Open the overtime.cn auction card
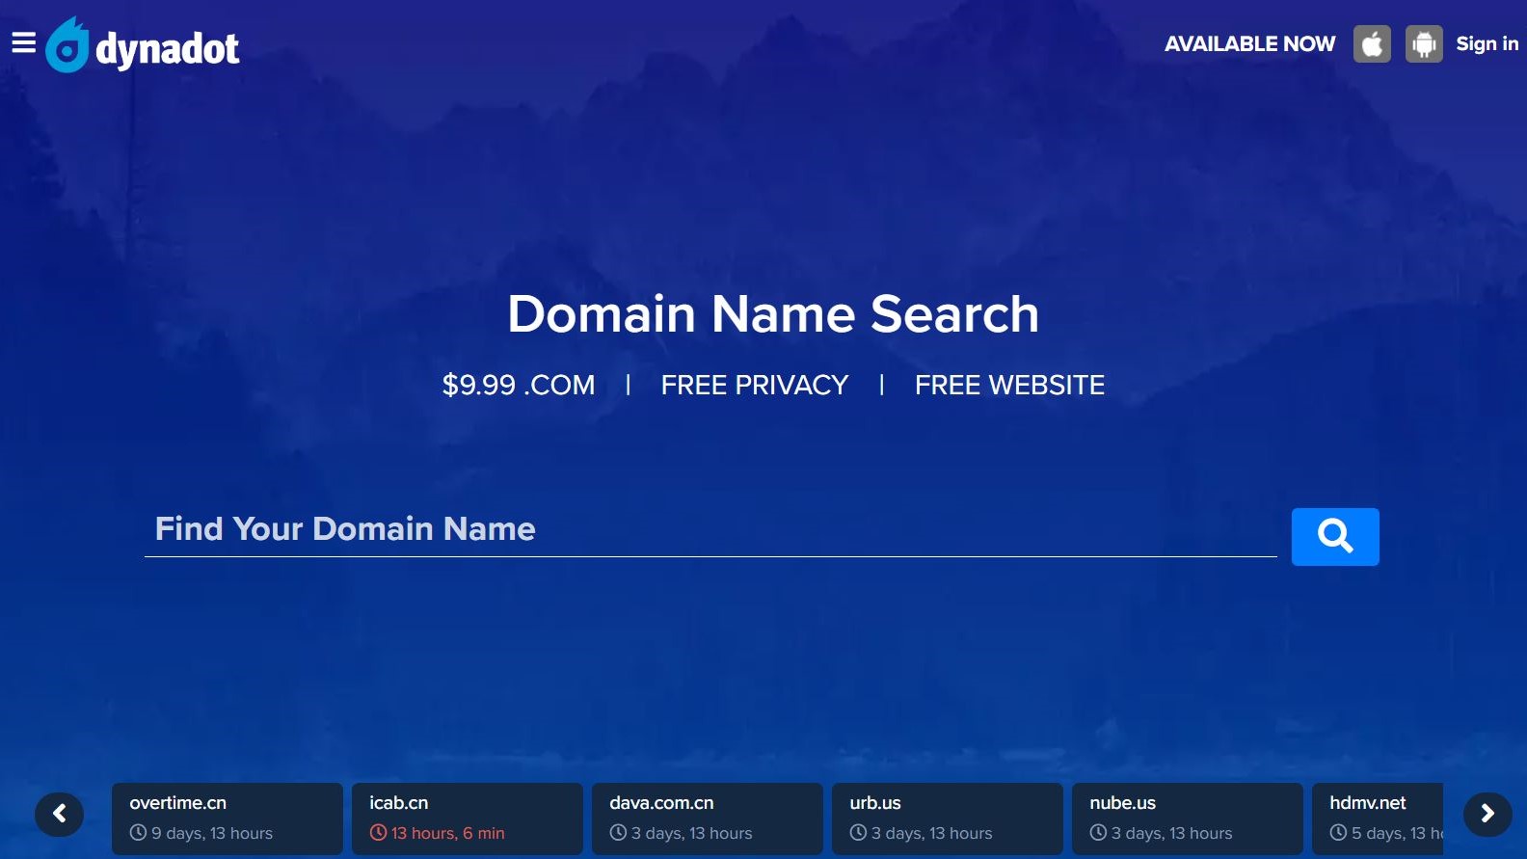The height and width of the screenshot is (859, 1527). (x=227, y=818)
